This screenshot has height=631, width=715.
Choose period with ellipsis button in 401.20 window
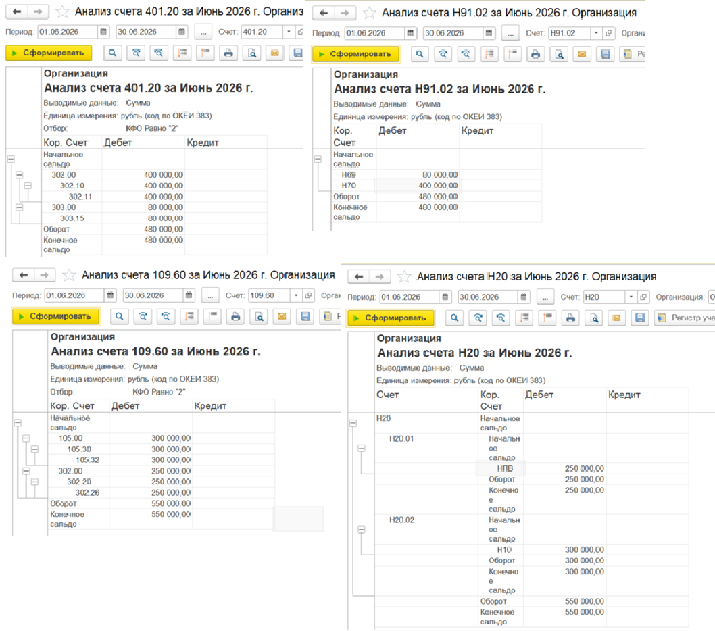pyautogui.click(x=203, y=32)
